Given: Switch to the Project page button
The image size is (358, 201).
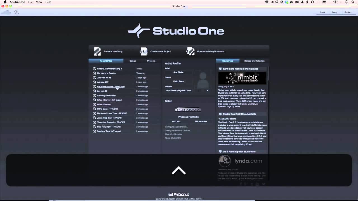Looking at the screenshot, I should point(348,12).
